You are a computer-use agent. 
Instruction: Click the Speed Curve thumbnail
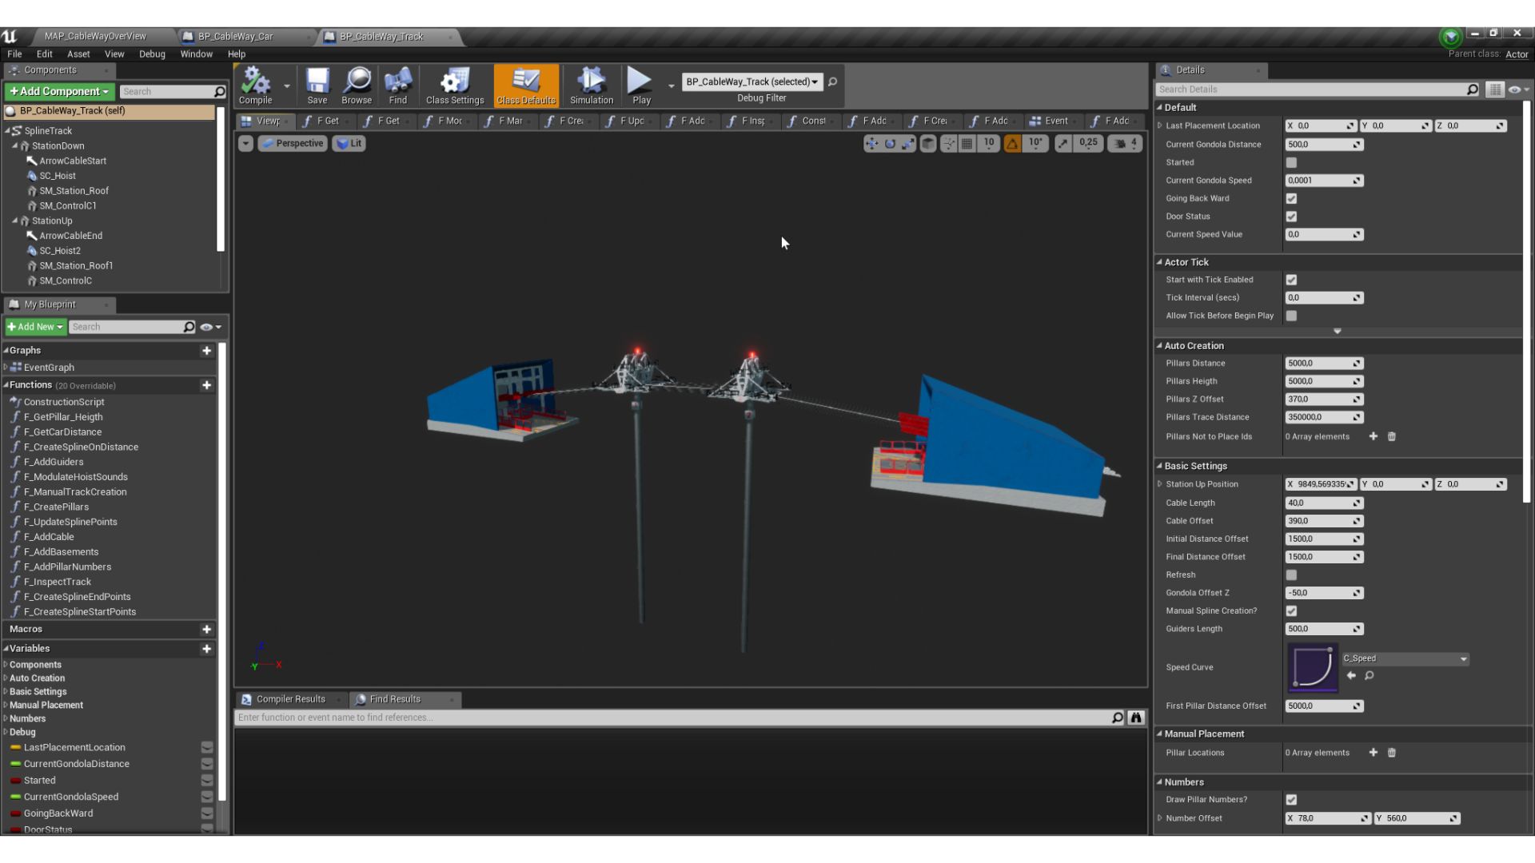(1312, 667)
